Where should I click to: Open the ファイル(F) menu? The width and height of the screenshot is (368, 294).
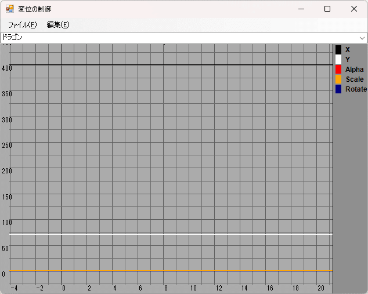point(23,25)
